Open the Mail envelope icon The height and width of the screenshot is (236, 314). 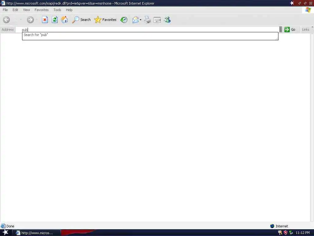tap(135, 20)
